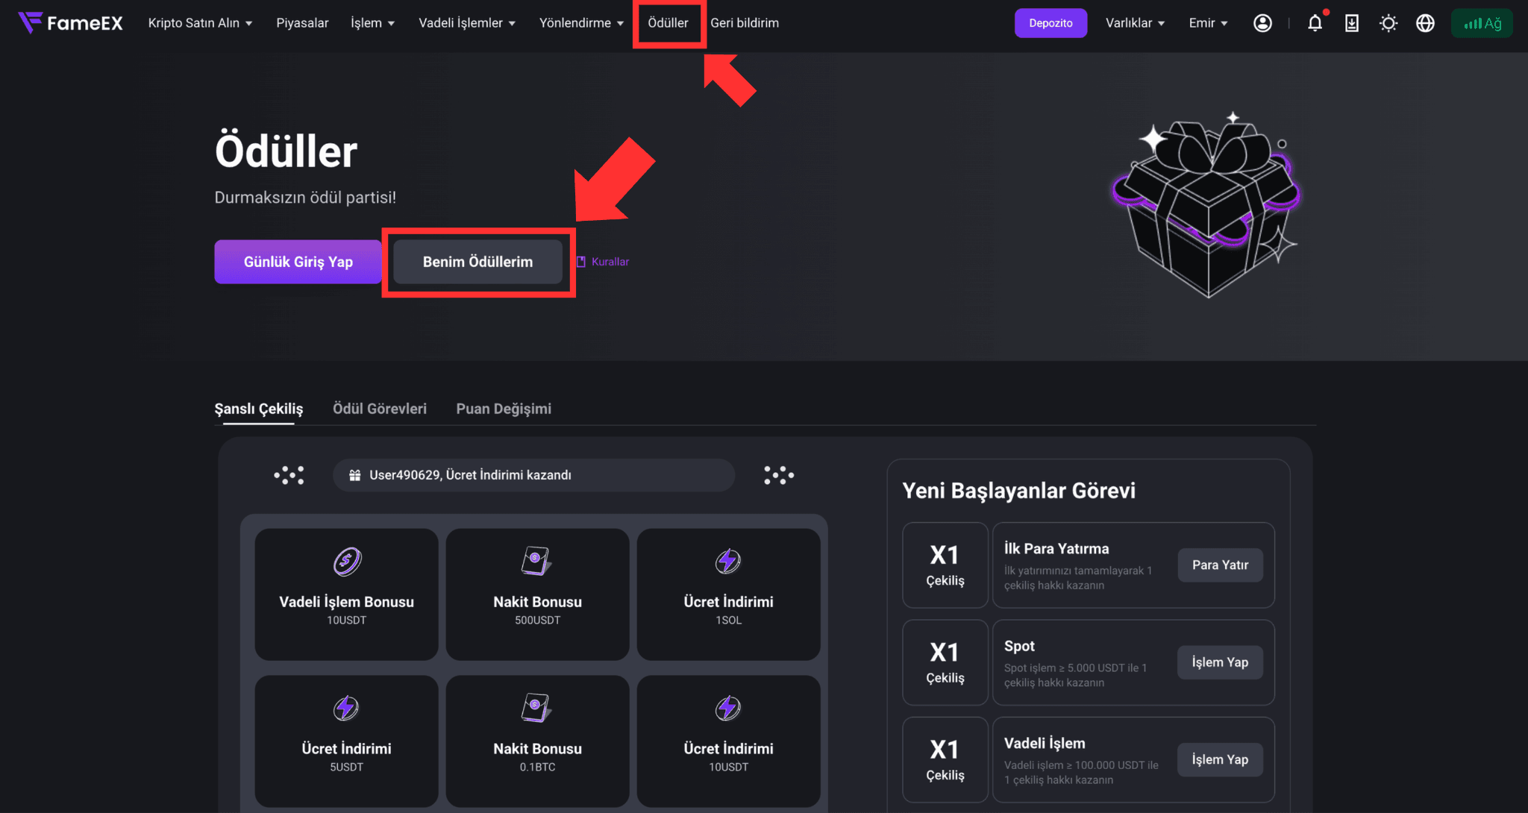Image resolution: width=1528 pixels, height=813 pixels.
Task: Click the Para Yatır button
Action: (x=1220, y=565)
